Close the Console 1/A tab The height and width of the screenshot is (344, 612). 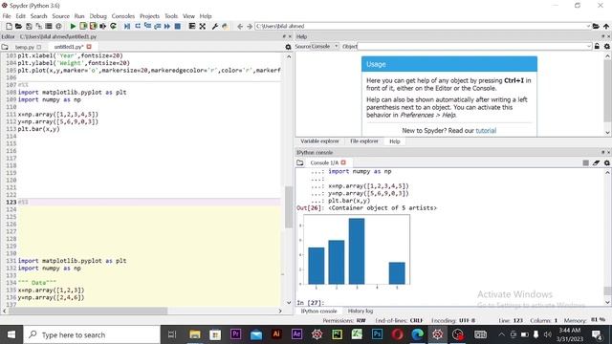(x=343, y=162)
